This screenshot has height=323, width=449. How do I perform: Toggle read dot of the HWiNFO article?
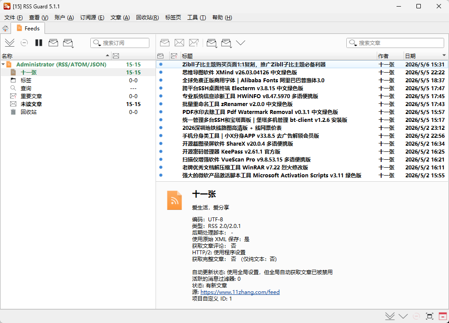[x=161, y=96]
